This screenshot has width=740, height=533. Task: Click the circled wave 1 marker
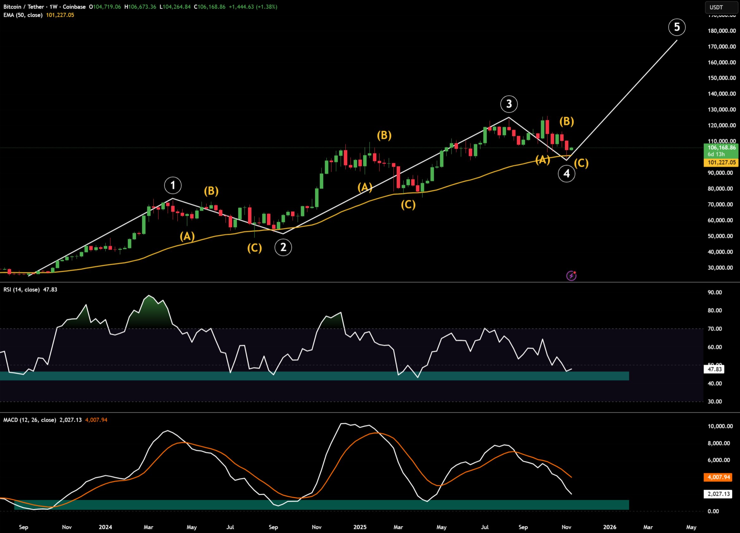(x=173, y=186)
